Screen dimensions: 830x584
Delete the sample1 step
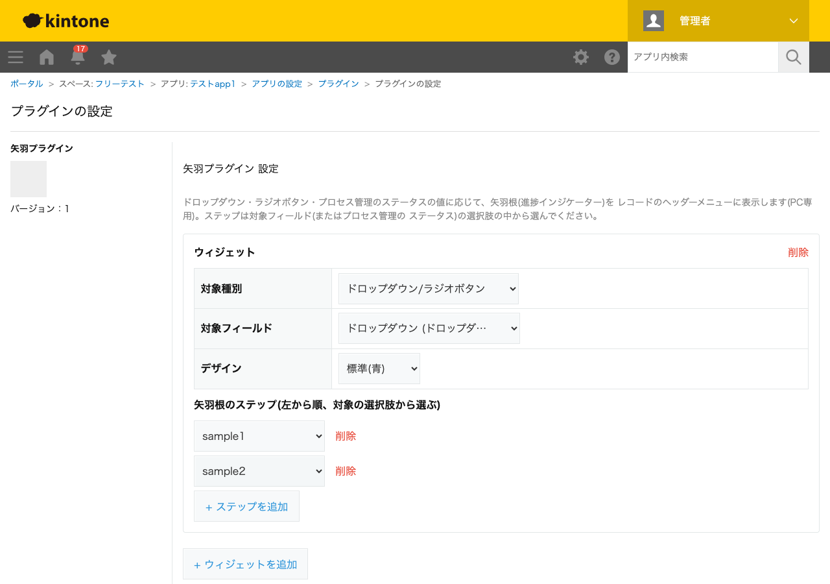(346, 436)
